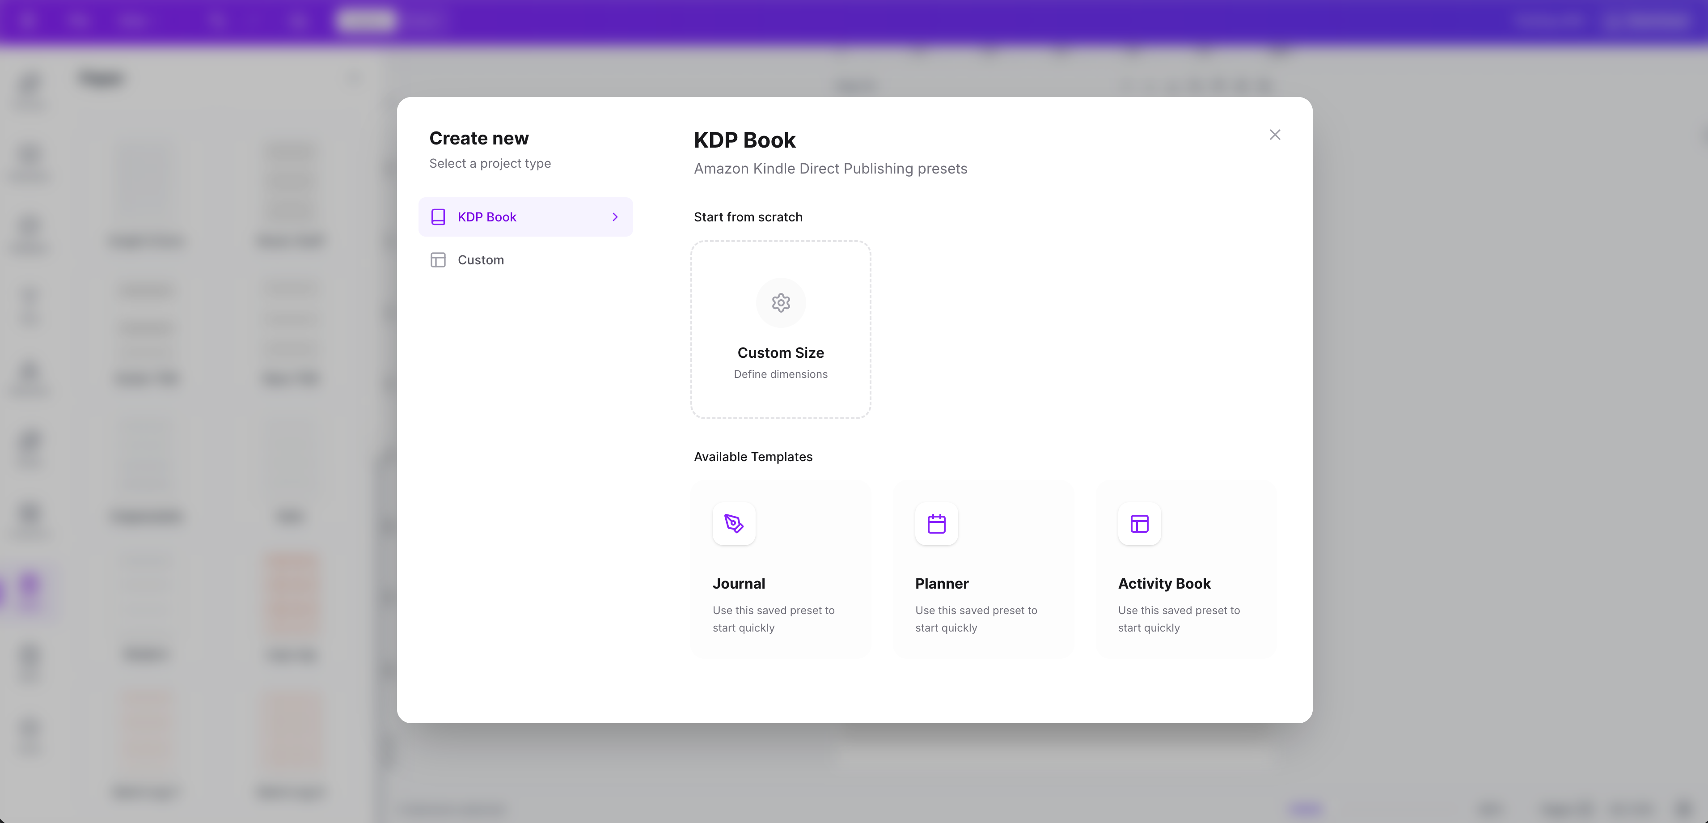The image size is (1708, 823).
Task: Click the gear icon inside the Custom Size card
Action: click(780, 303)
